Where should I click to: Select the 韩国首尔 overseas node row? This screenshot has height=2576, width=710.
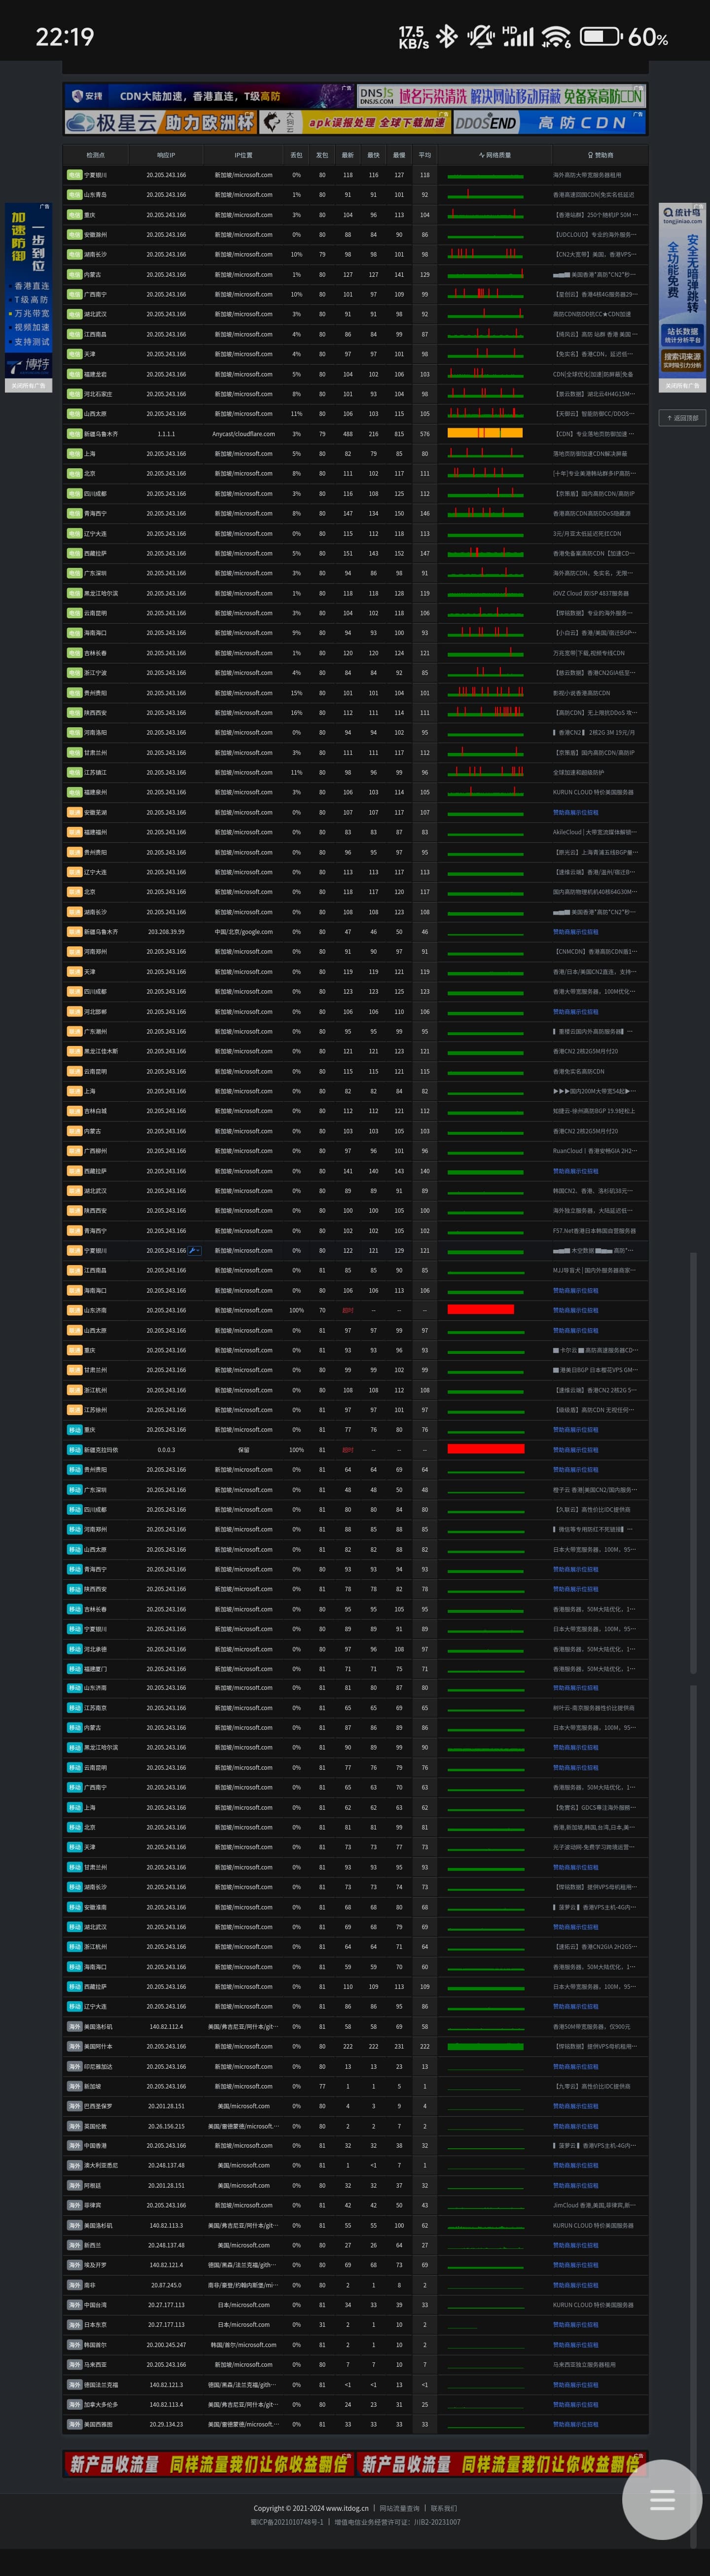355,2345
